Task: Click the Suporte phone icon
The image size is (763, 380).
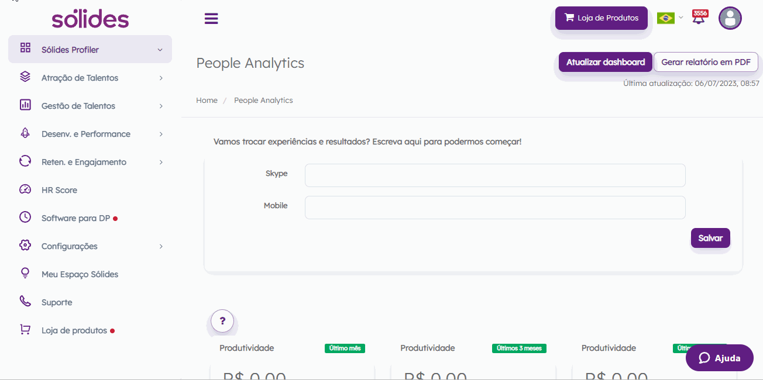Action: (25, 302)
